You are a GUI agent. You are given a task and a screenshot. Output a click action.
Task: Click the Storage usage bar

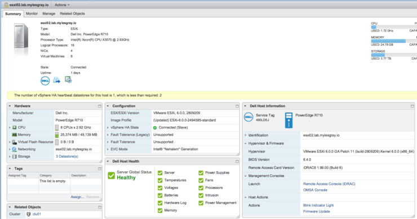click(394, 55)
